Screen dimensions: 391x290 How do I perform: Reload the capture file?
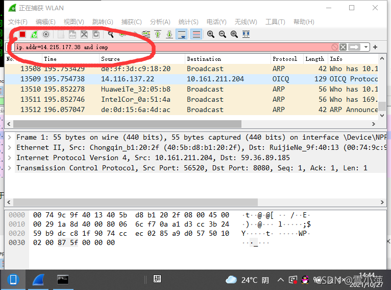coord(96,34)
